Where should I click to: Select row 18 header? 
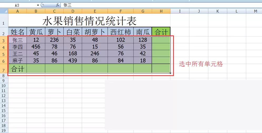coord(4,125)
